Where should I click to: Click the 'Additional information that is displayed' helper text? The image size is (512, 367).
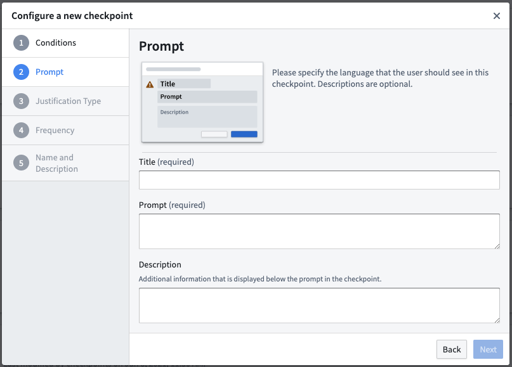[260, 279]
